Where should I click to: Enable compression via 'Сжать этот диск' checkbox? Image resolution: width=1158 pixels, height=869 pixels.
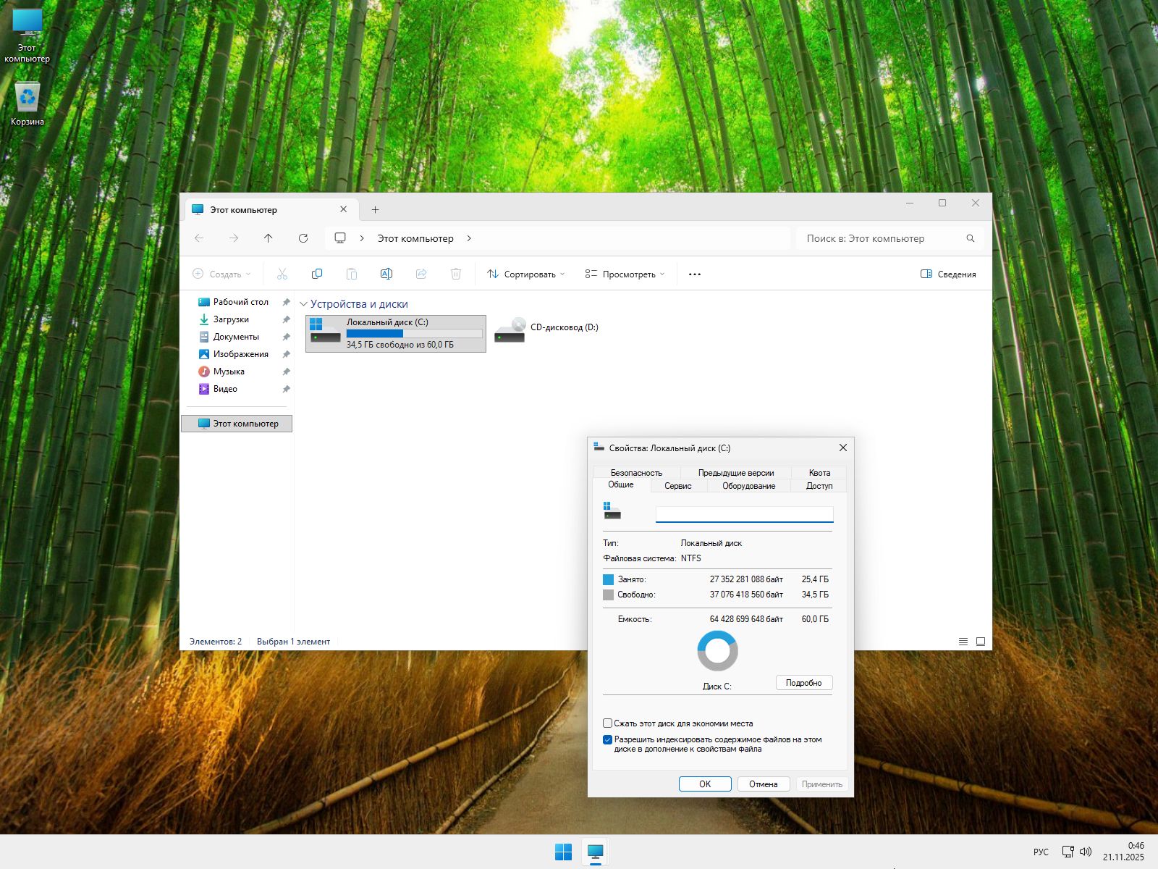tap(607, 723)
